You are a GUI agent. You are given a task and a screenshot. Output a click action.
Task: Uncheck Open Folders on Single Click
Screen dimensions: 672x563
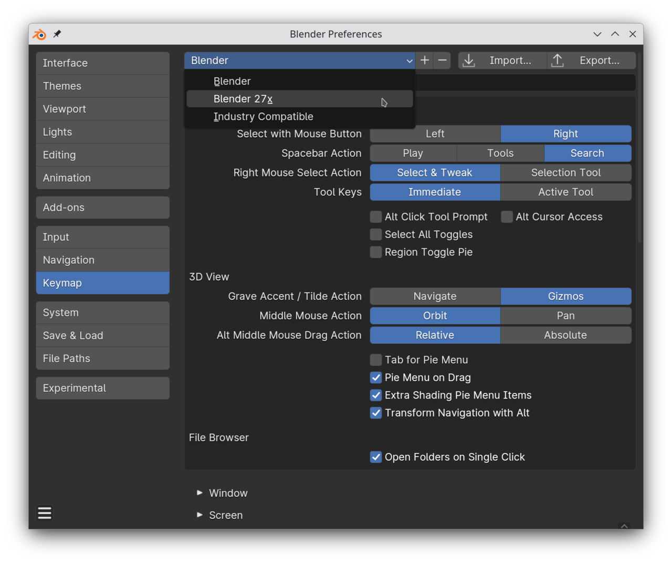[376, 457]
